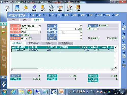Click first magnifier shortcut in right sidebar
127x95 pixels.
tap(124, 26)
